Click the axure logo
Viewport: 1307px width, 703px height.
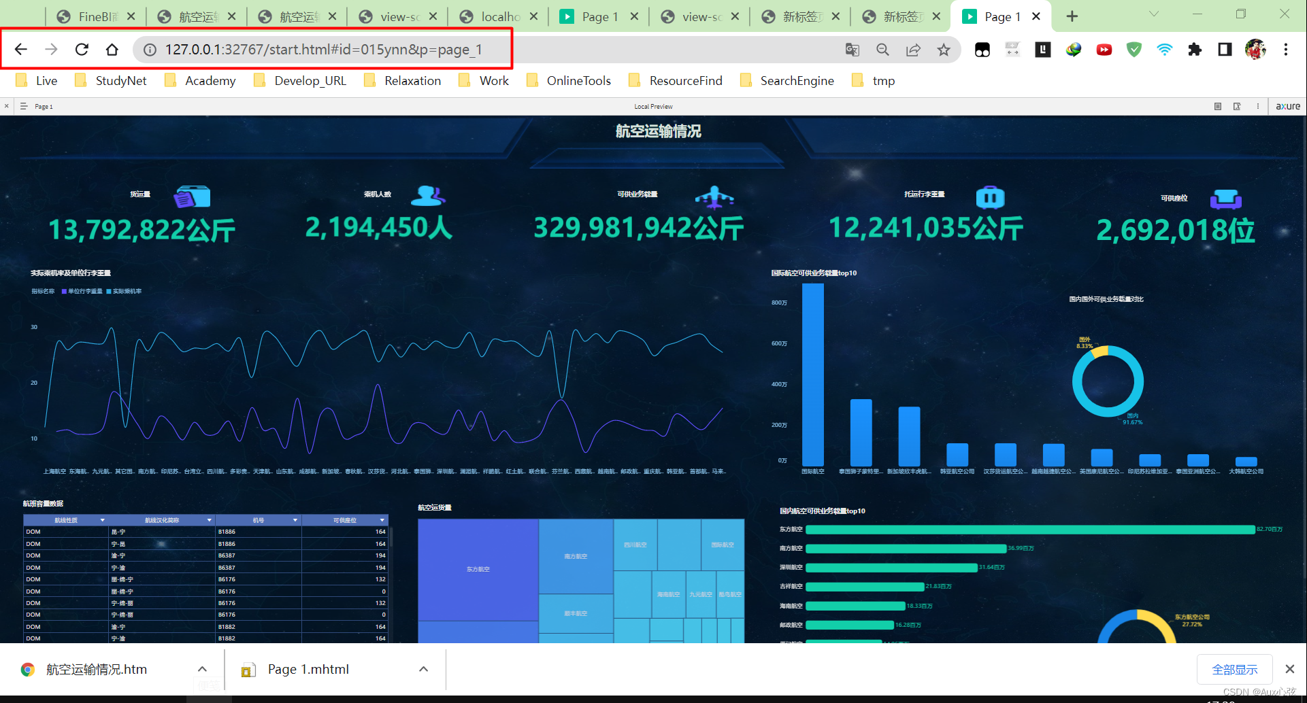(x=1287, y=106)
